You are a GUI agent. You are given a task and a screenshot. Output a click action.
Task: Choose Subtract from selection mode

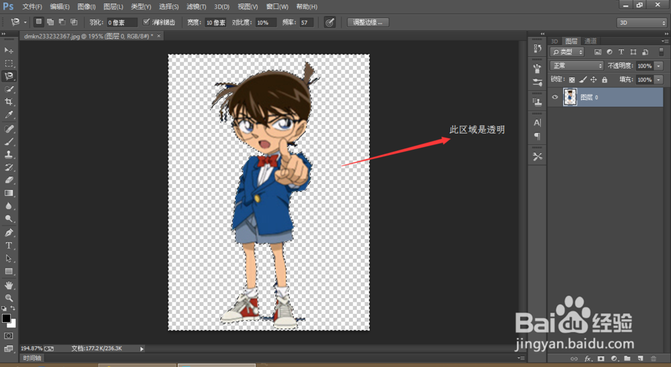coord(62,22)
